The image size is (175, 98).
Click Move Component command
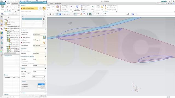(x=110, y=8)
